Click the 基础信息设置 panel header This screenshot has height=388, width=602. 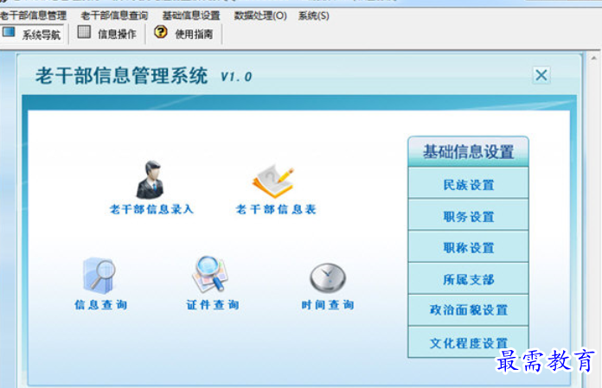pos(469,152)
